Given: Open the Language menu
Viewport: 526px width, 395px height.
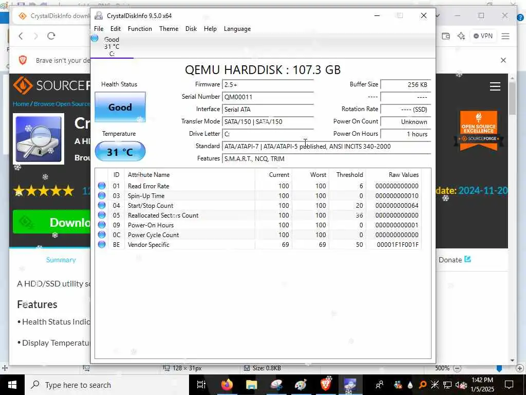Looking at the screenshot, I should click(237, 29).
